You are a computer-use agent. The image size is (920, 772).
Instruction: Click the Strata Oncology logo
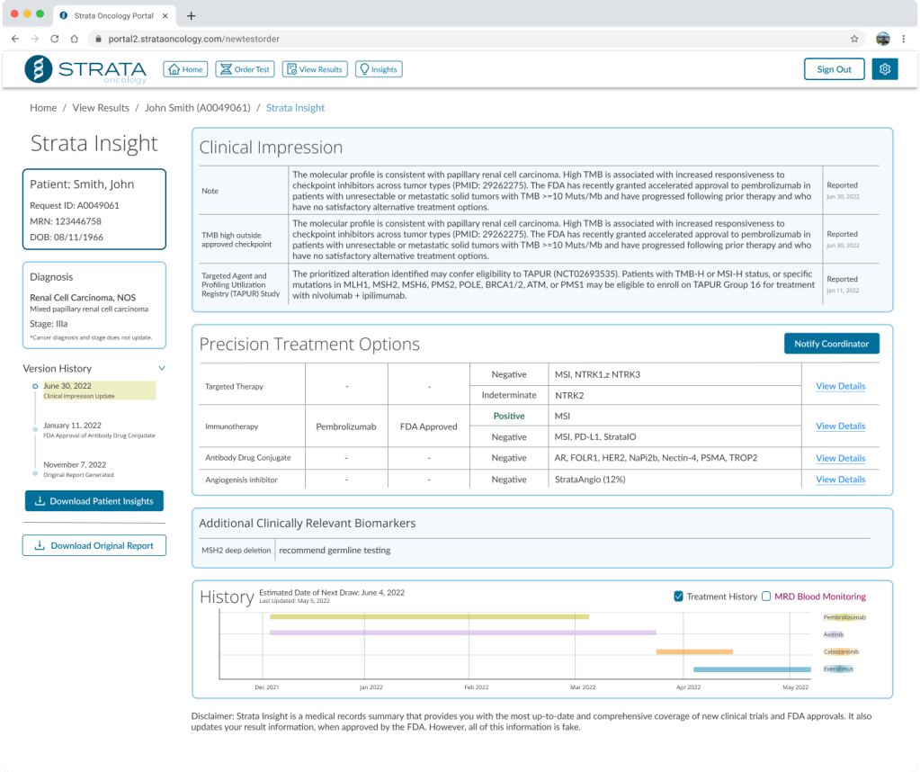point(85,69)
